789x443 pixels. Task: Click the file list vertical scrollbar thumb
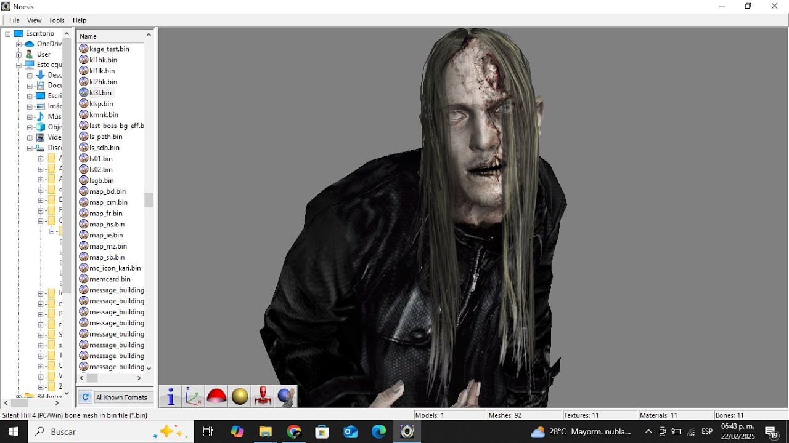click(149, 200)
